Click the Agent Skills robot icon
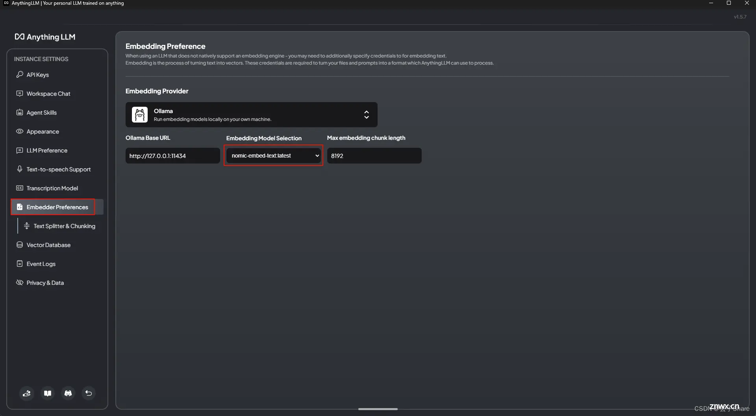Image resolution: width=756 pixels, height=416 pixels. coord(20,112)
